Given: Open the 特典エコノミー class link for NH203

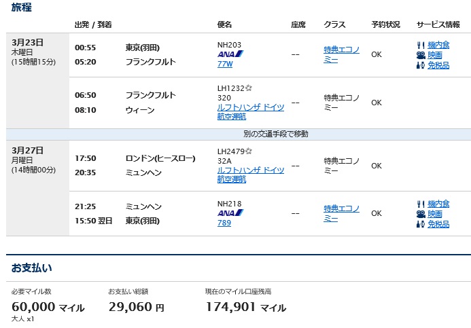Looking at the screenshot, I should [x=342, y=54].
